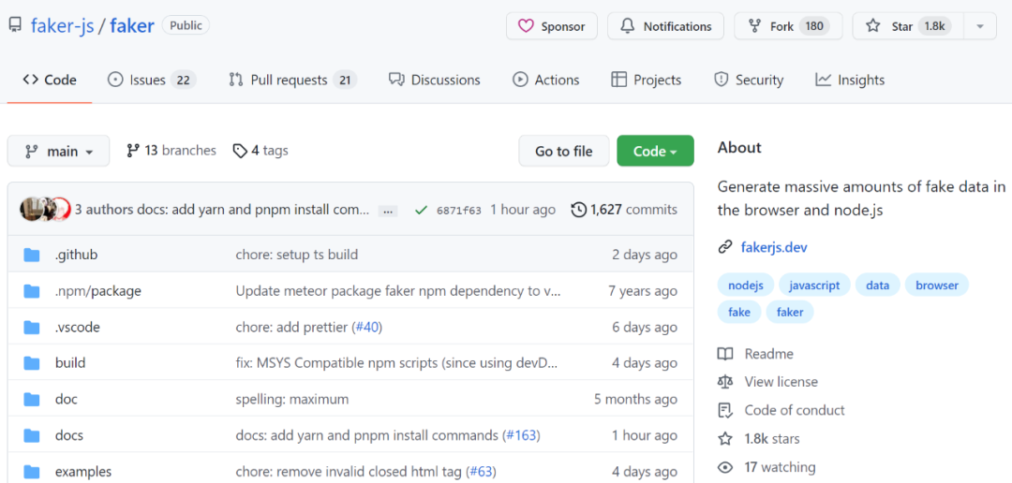The height and width of the screenshot is (483, 1012).
Task: Click the tags icon showing 4 tags
Action: point(240,151)
